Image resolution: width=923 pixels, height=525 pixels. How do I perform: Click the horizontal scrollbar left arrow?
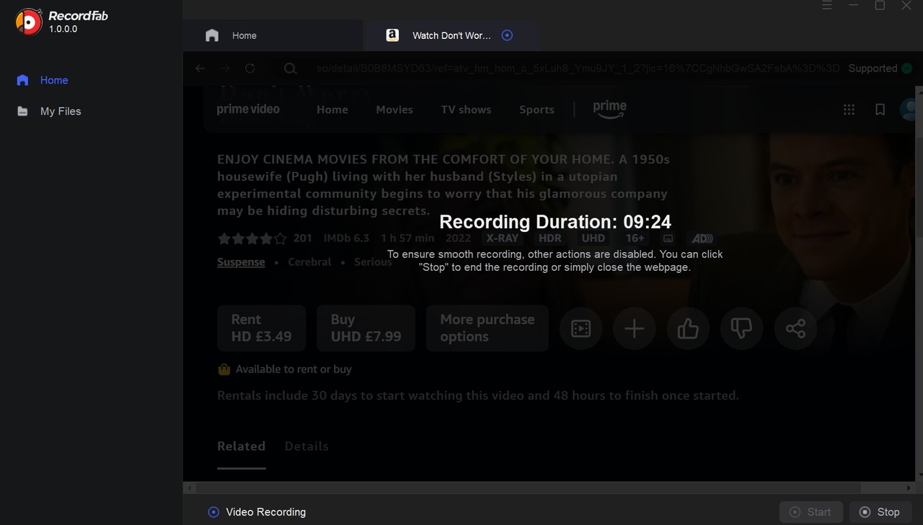189,488
